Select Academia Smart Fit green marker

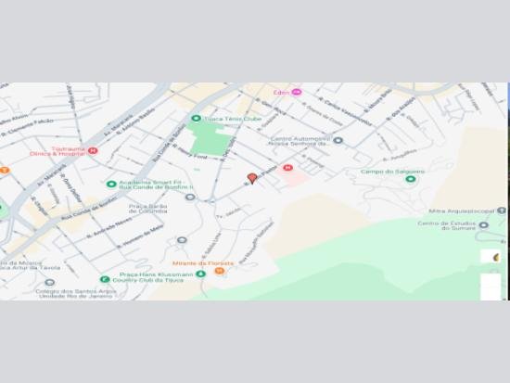pos(111,185)
